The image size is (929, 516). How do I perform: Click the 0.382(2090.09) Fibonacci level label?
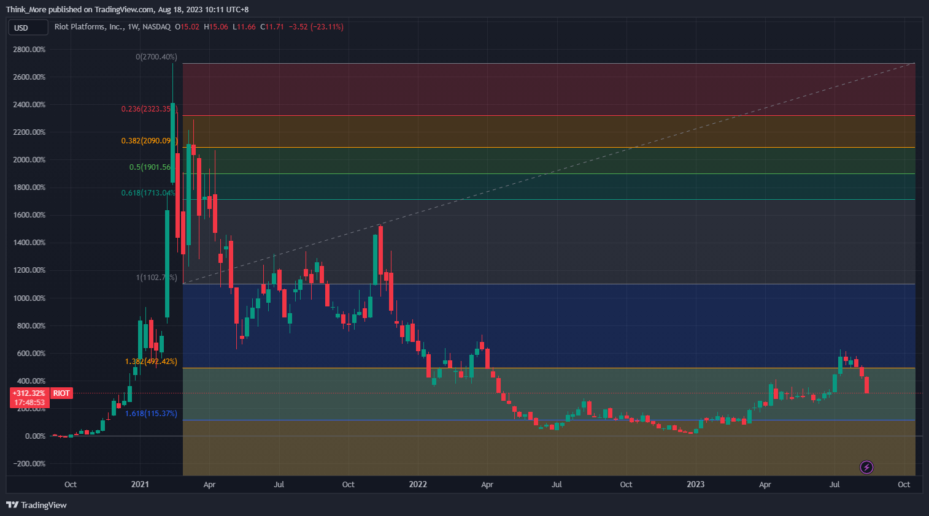149,141
